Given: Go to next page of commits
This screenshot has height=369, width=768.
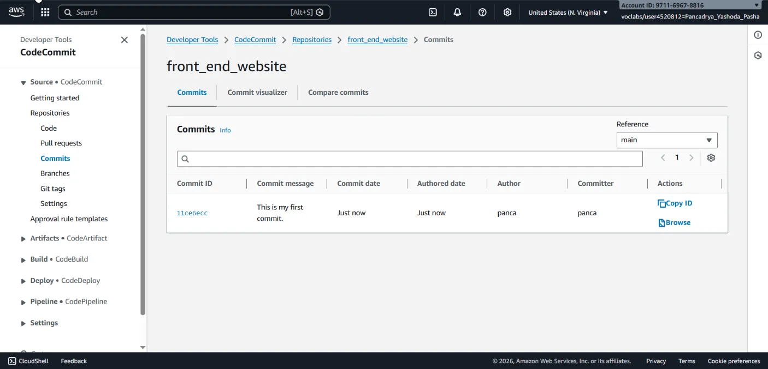Looking at the screenshot, I should (691, 158).
